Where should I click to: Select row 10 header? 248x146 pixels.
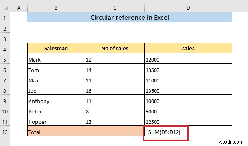point(5,110)
